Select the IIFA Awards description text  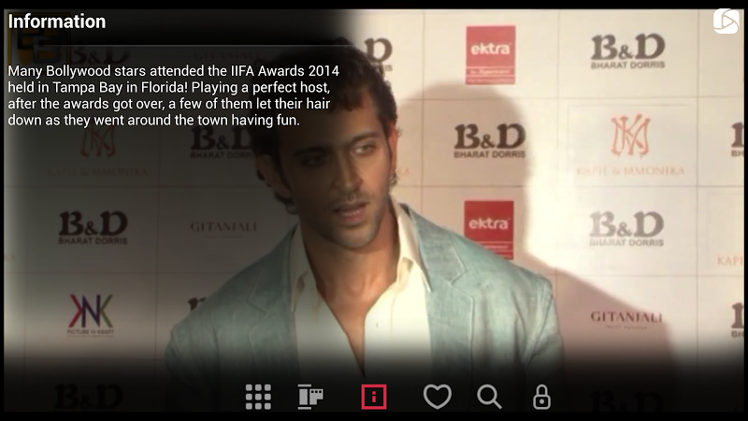click(x=174, y=95)
